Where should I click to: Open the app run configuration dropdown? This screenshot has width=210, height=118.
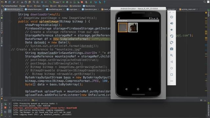point(57,2)
